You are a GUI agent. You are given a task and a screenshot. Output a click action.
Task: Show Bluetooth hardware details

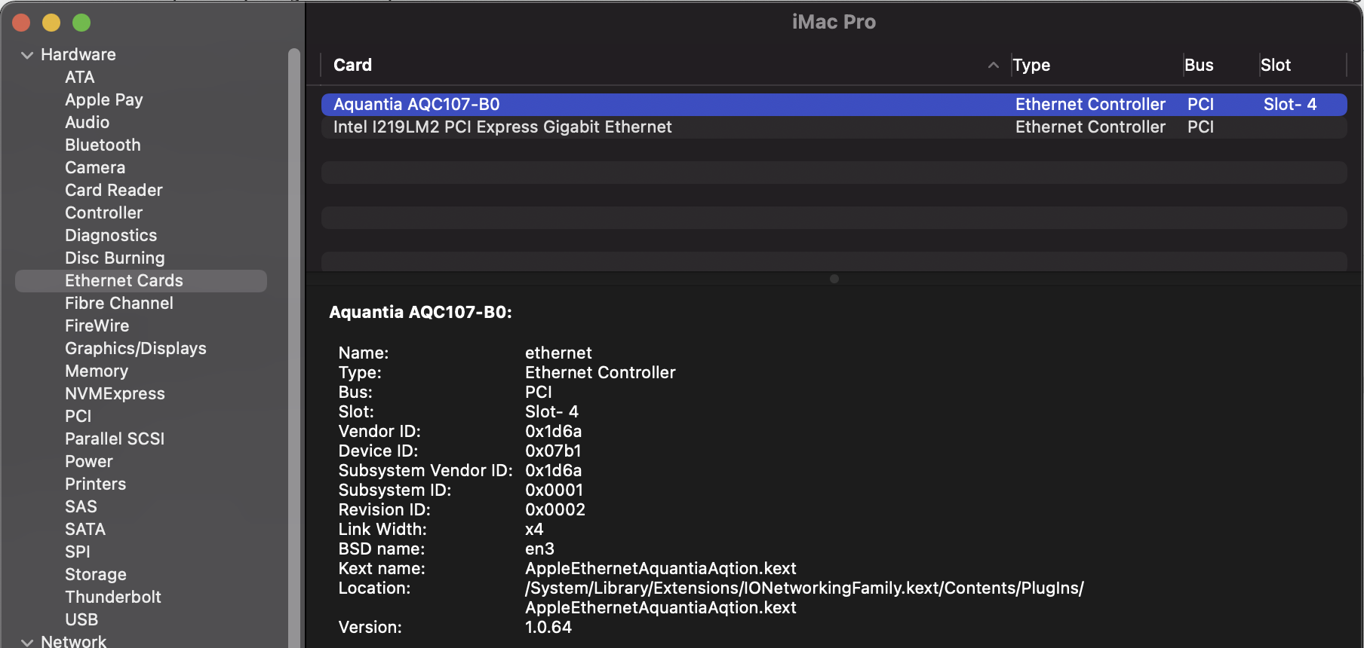[103, 145]
